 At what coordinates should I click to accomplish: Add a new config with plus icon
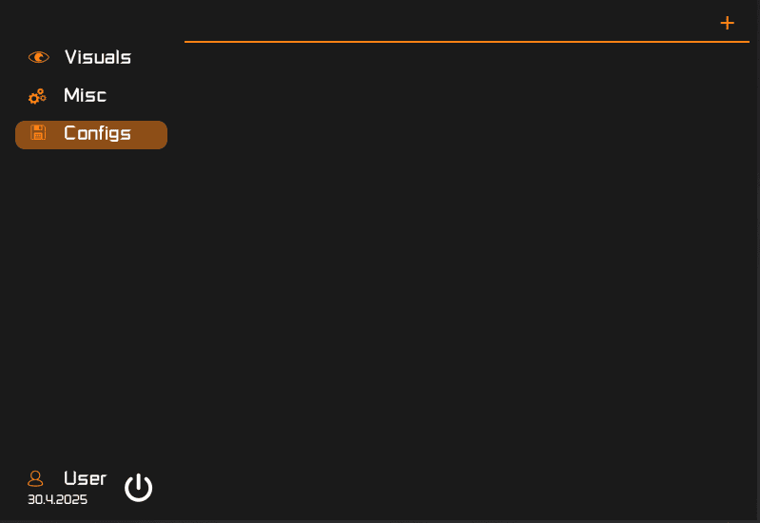(x=728, y=23)
